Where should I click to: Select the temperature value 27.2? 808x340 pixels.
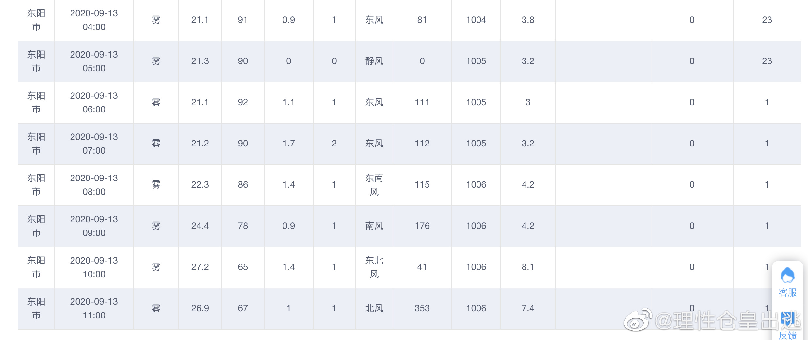(200, 267)
